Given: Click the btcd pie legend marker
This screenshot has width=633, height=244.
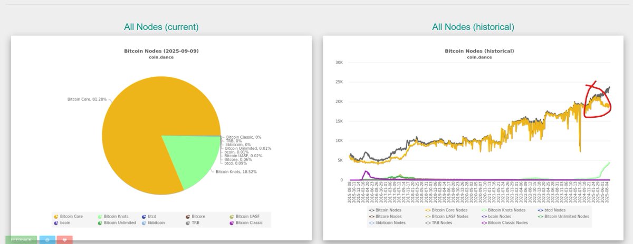Looking at the screenshot, I should 143,216.
